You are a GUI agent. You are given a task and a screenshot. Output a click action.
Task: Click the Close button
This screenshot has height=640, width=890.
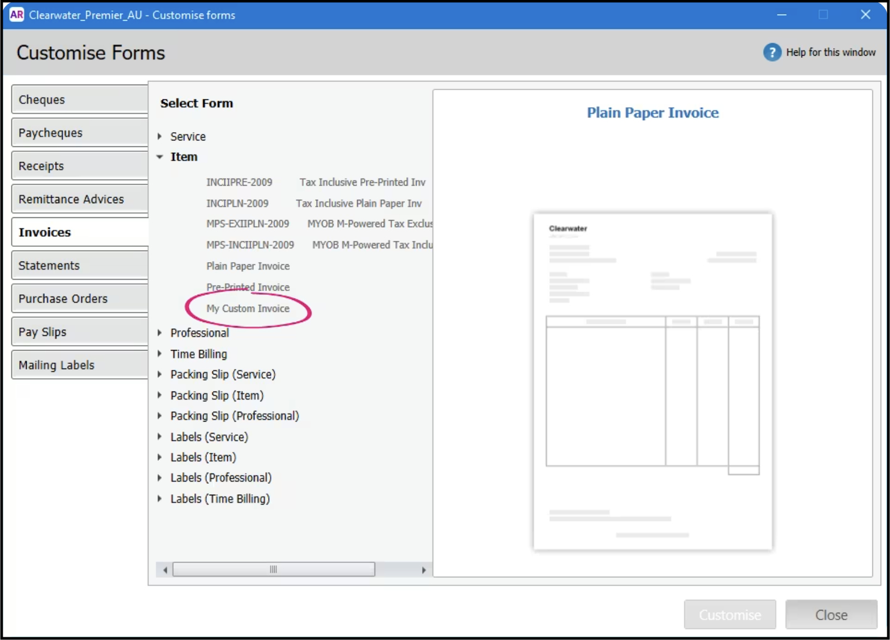831,615
